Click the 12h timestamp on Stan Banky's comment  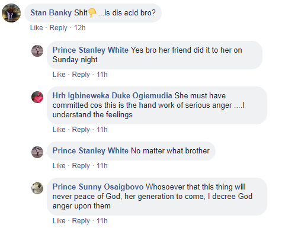(80, 28)
